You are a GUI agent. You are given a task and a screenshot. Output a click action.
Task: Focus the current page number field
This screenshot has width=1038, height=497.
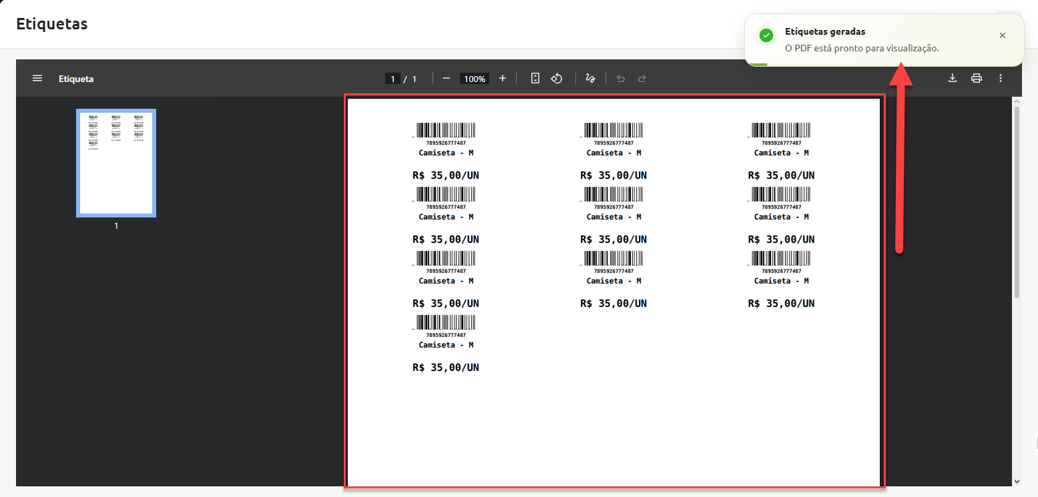coord(393,79)
